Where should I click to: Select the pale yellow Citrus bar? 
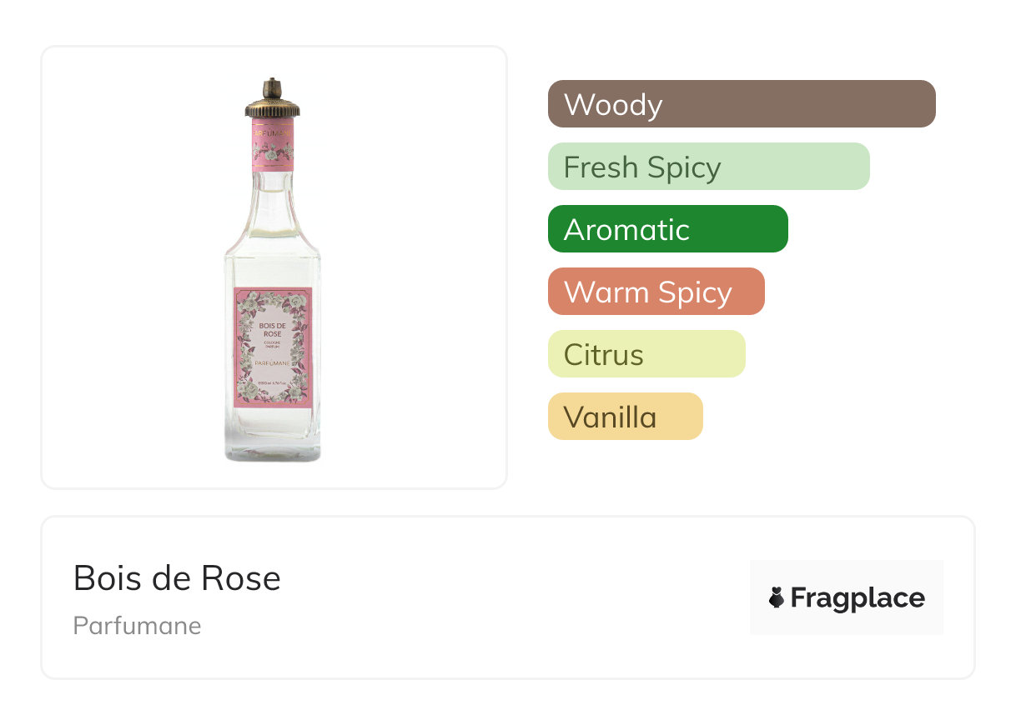646,354
